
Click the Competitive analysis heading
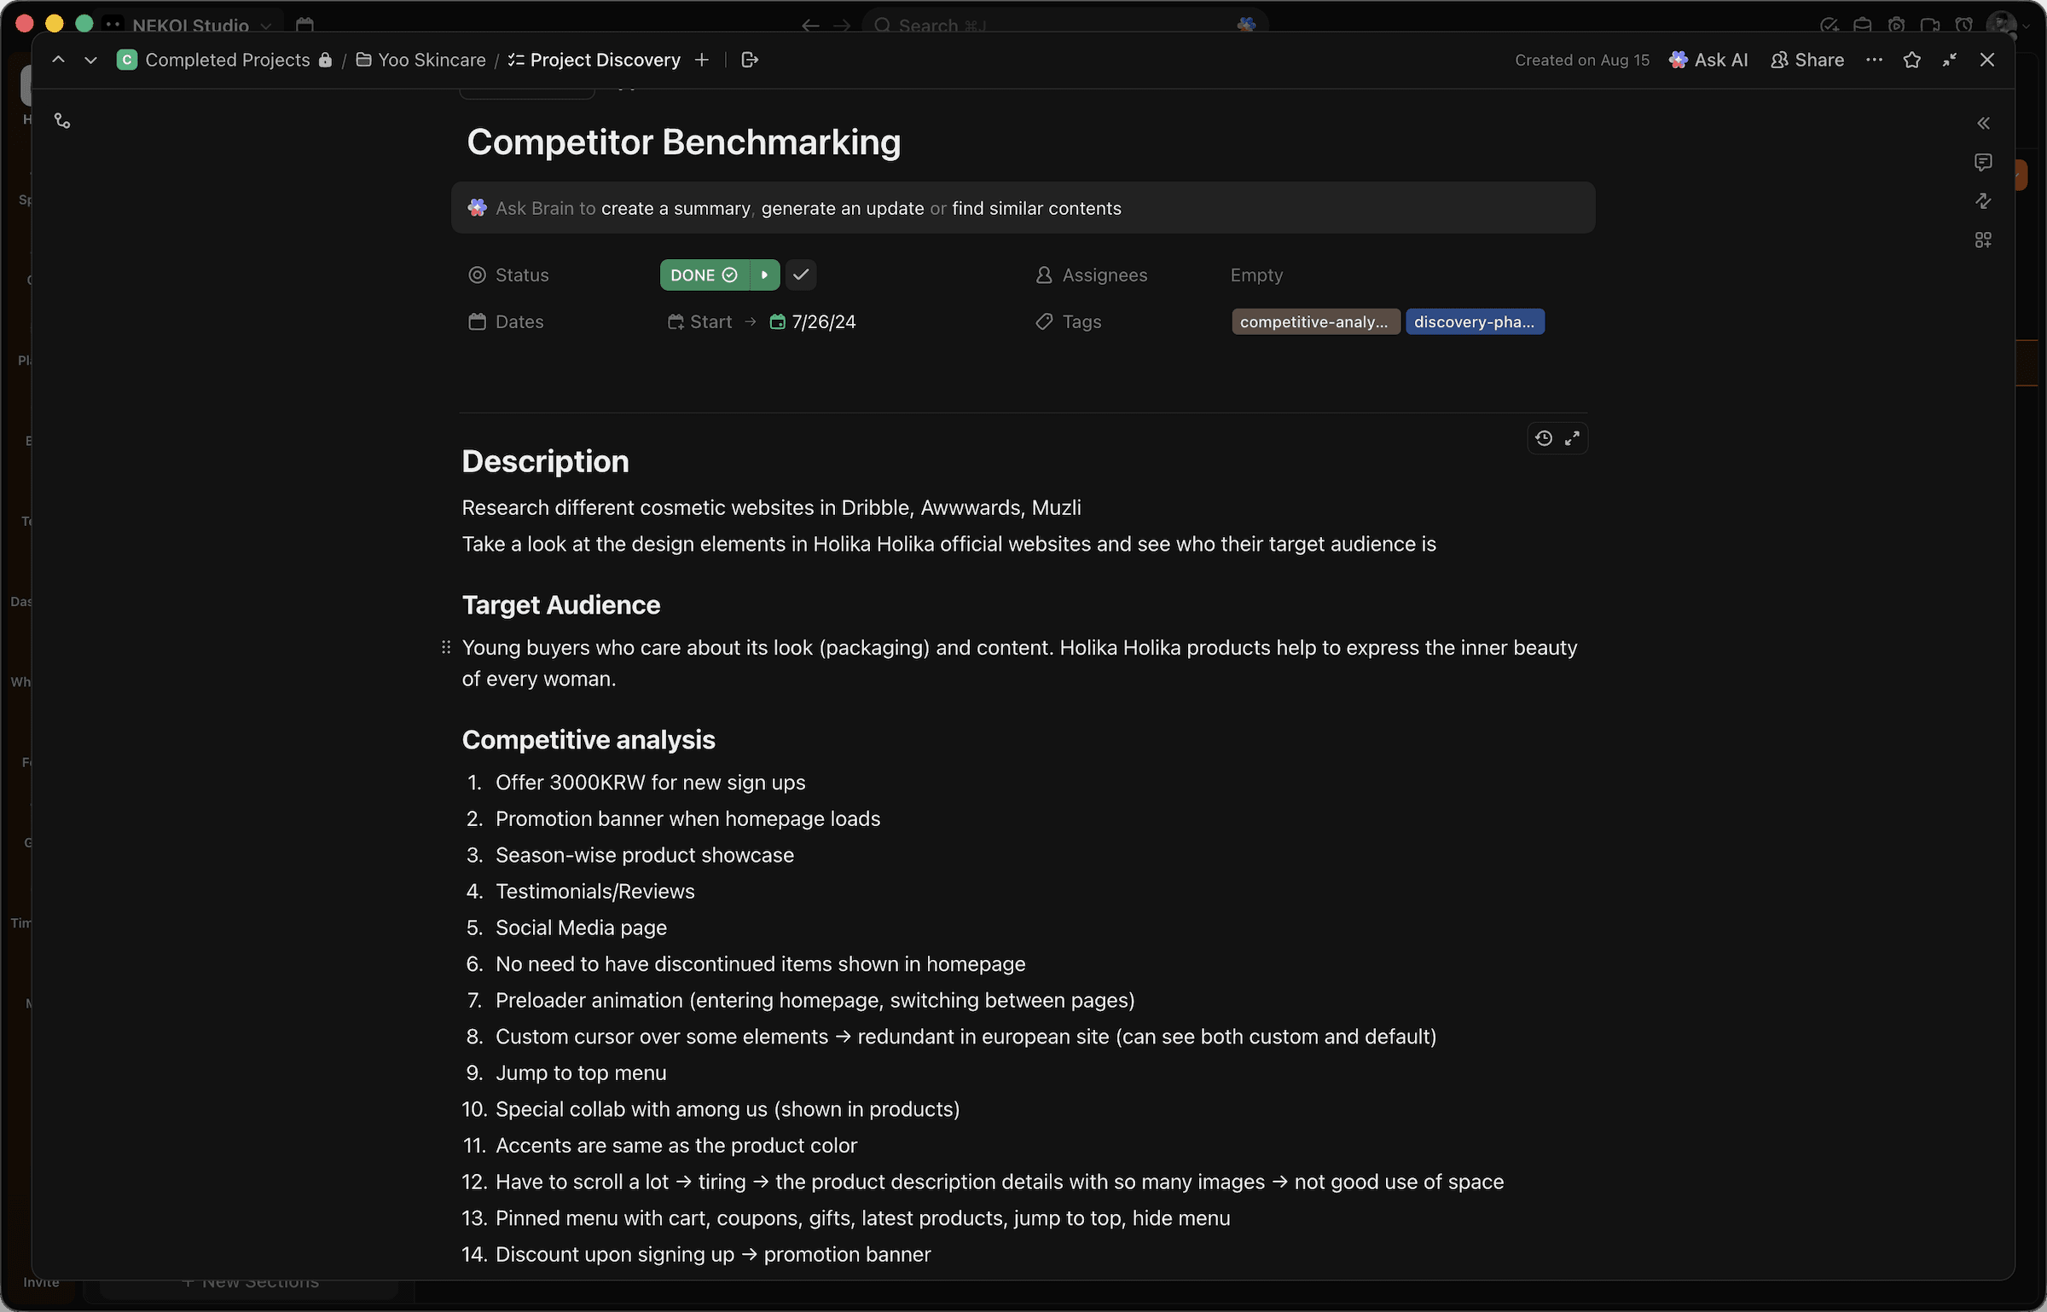pos(589,739)
